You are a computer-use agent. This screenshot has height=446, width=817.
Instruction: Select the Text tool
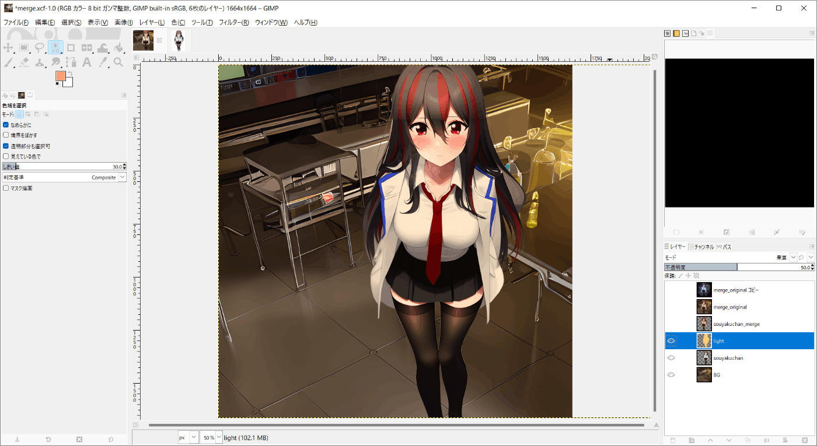coord(87,62)
